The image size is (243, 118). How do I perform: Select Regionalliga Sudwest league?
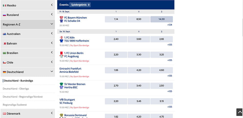click(15, 105)
